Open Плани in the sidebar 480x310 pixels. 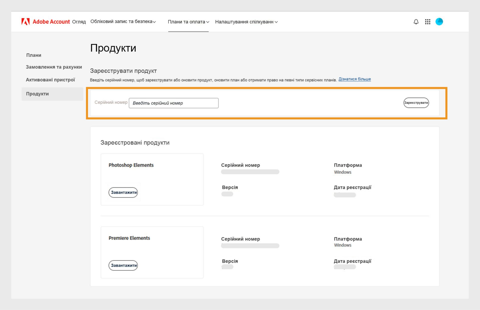(x=34, y=55)
